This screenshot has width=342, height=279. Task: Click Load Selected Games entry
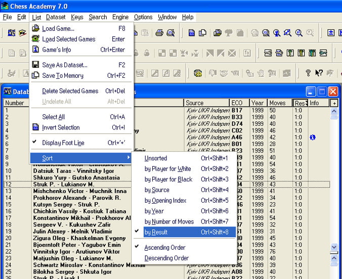click(81, 39)
